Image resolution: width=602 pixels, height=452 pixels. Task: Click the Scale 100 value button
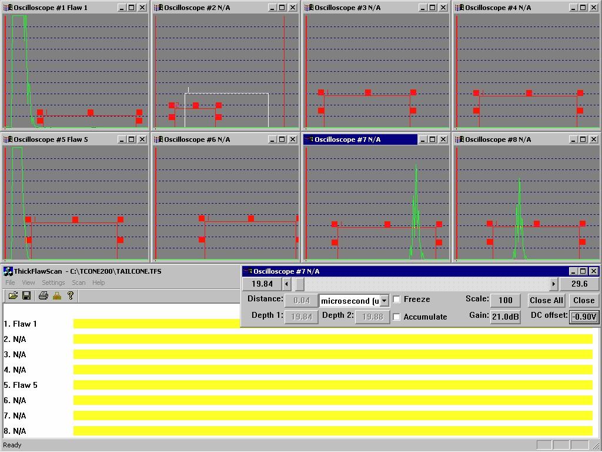pos(505,300)
